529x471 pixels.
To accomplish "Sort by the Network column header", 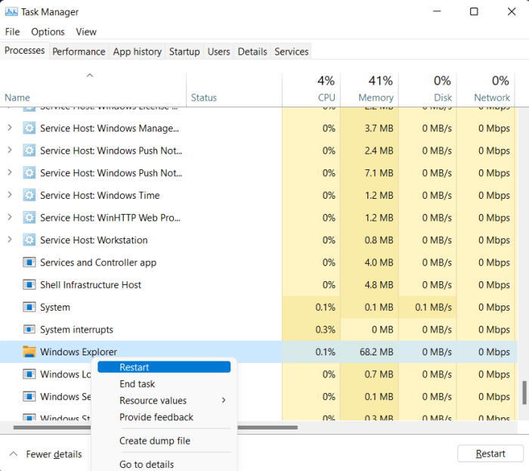I will pyautogui.click(x=486, y=89).
